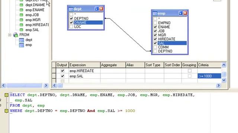Select emp.SAL in the tree
Screen dimensions: 238x133
(x=32, y=30)
